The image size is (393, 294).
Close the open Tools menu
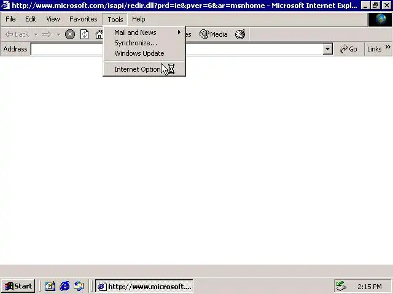115,20
